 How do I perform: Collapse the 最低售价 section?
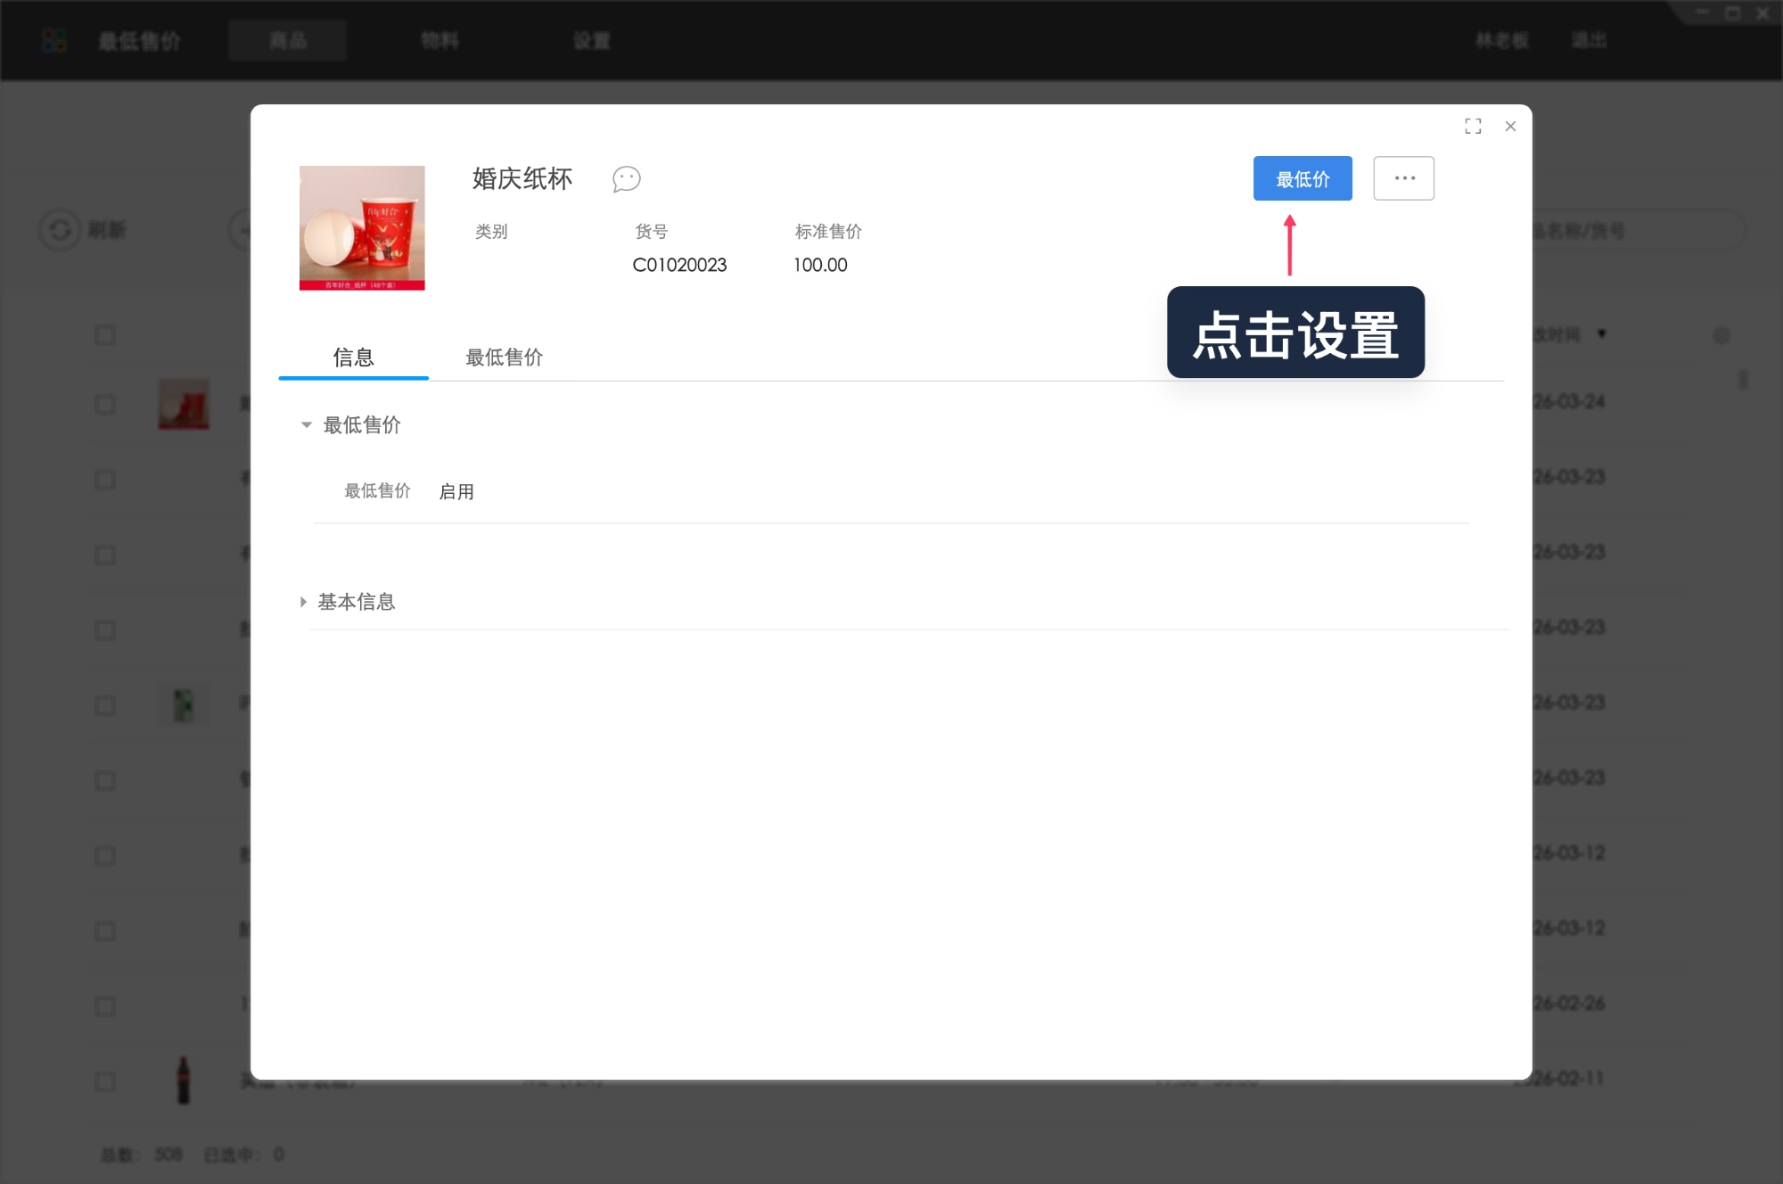305,425
